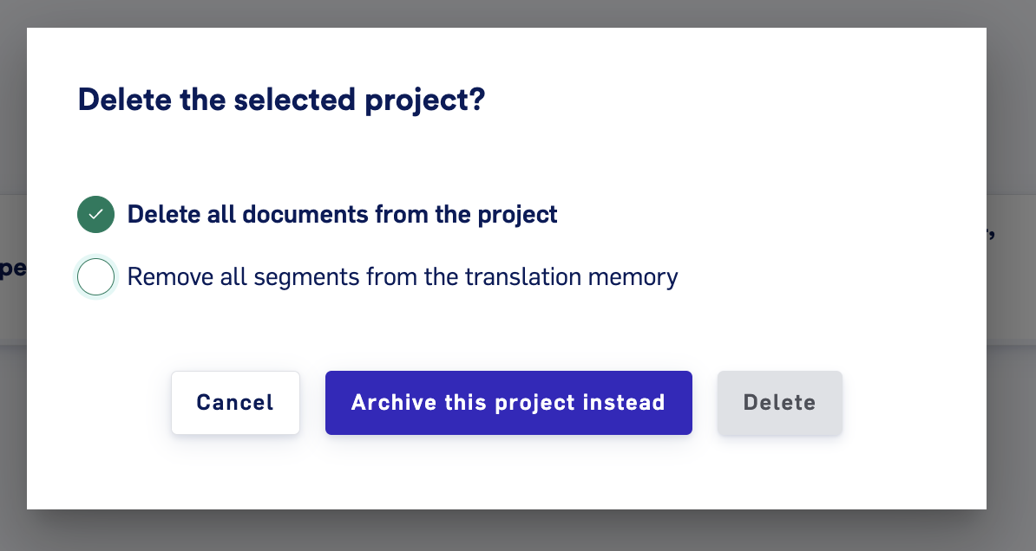Viewport: 1036px width, 551px height.
Task: Toggle the translation memory removal option on
Action: pos(95,276)
